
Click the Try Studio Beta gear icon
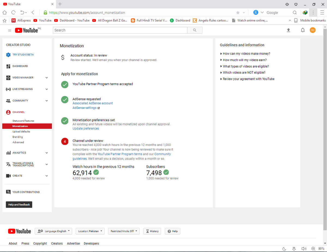(x=8, y=55)
